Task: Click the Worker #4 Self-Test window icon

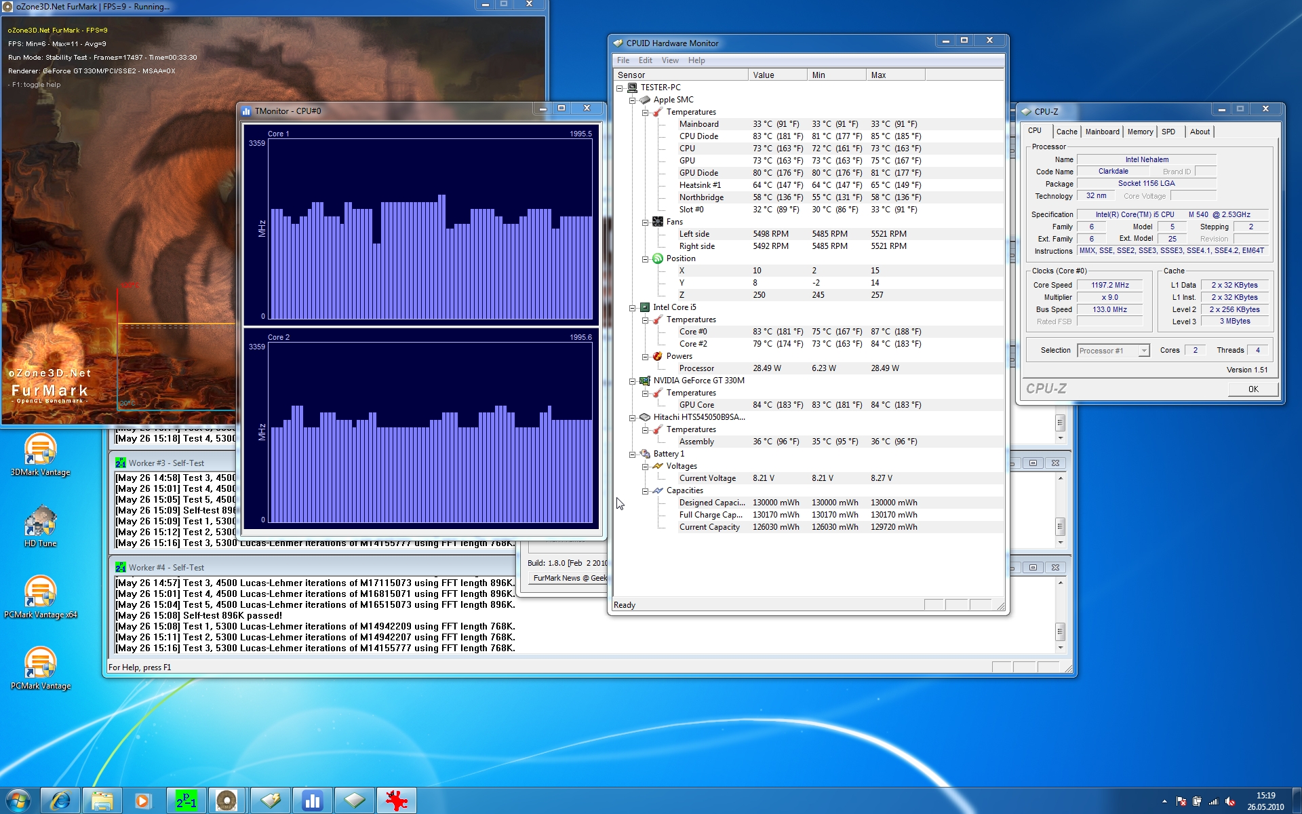Action: click(121, 567)
